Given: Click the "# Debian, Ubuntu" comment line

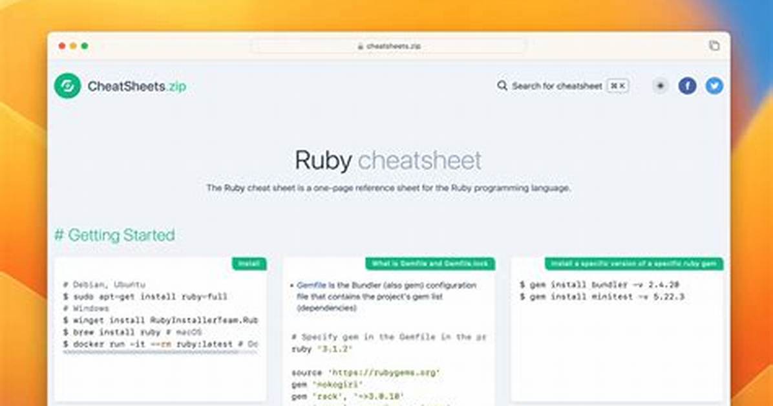Looking at the screenshot, I should [104, 284].
